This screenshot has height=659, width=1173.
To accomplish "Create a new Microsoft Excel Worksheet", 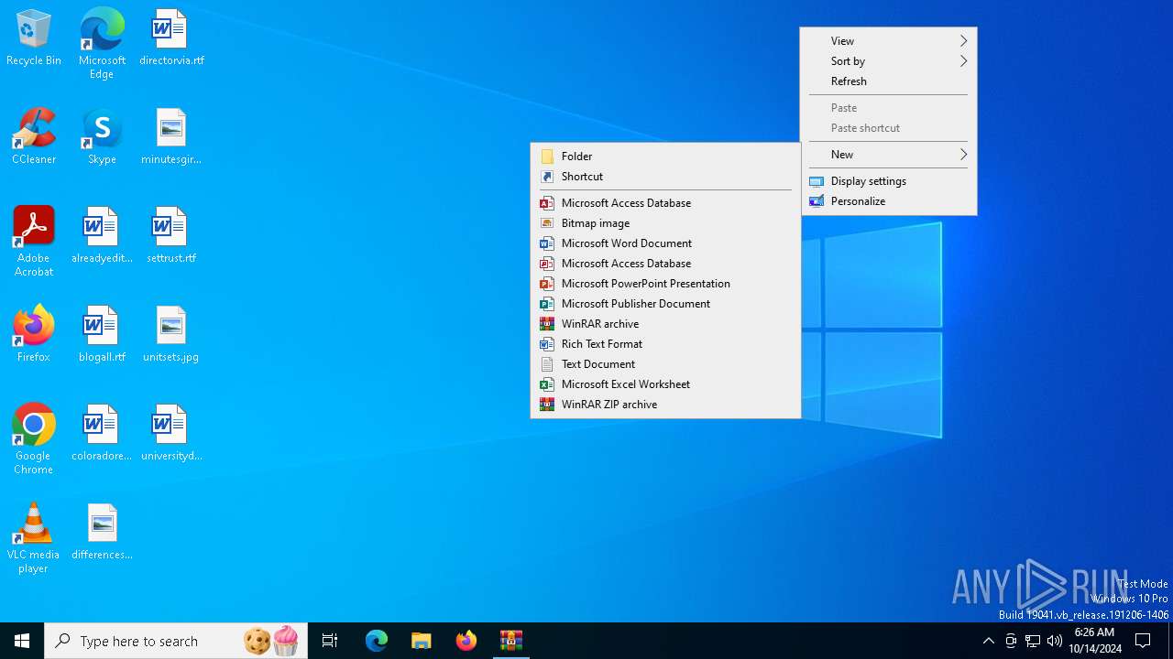I will 665,384.
